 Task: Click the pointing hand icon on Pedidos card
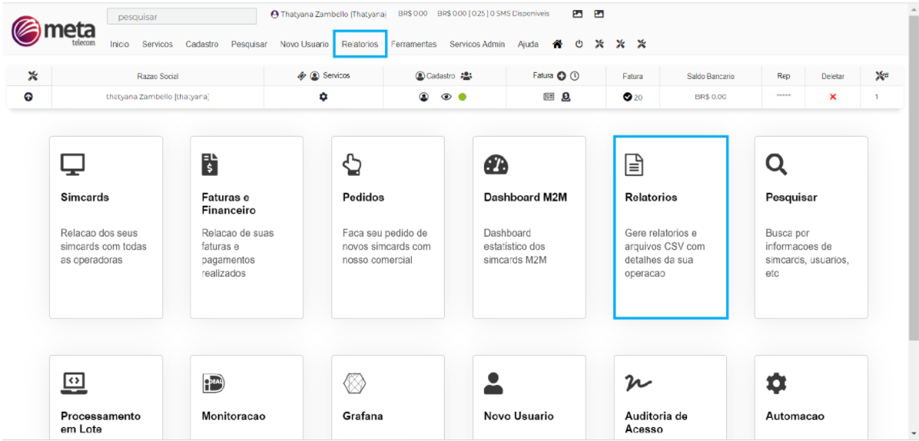[352, 165]
